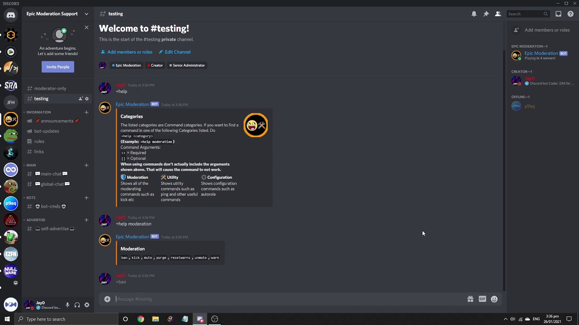
Task: Click the Windows taskbar search box
Action: point(66,319)
